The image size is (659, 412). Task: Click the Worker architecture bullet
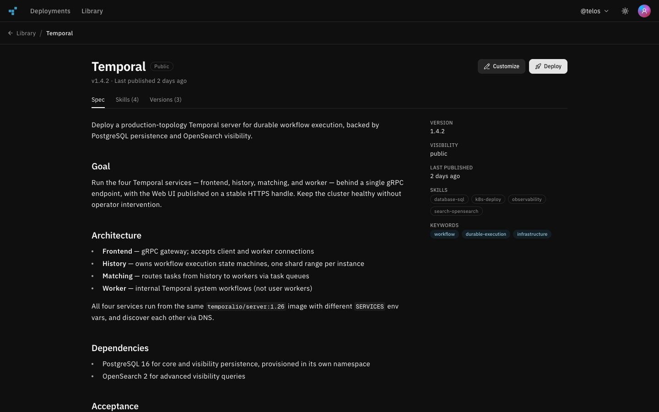click(207, 288)
